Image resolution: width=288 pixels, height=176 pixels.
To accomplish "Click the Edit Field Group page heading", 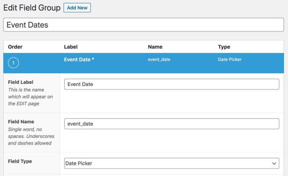I will 32,8.
